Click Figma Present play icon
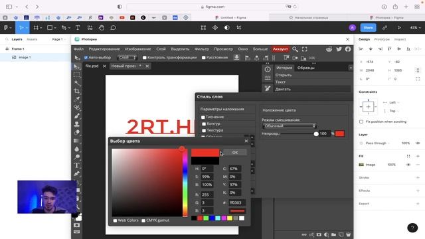Screen dimensions: 425x239 (x=399, y=28)
